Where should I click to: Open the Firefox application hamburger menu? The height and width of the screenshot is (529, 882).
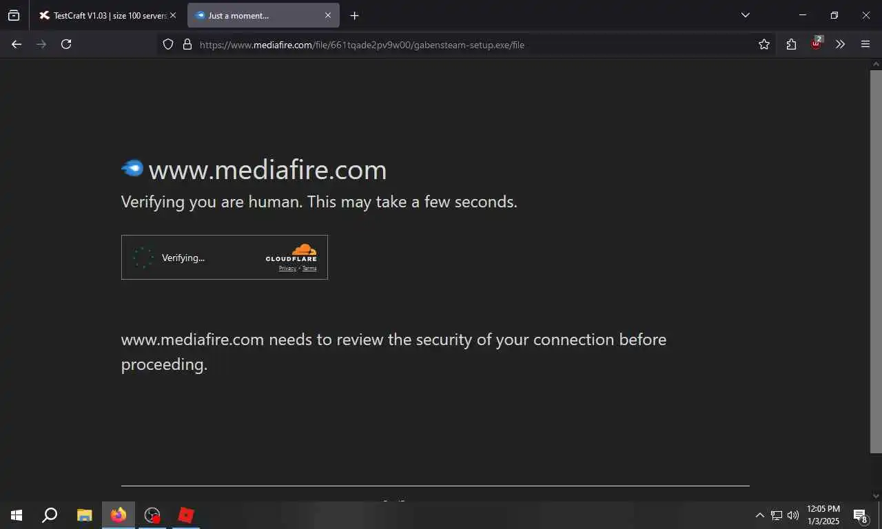(x=865, y=44)
